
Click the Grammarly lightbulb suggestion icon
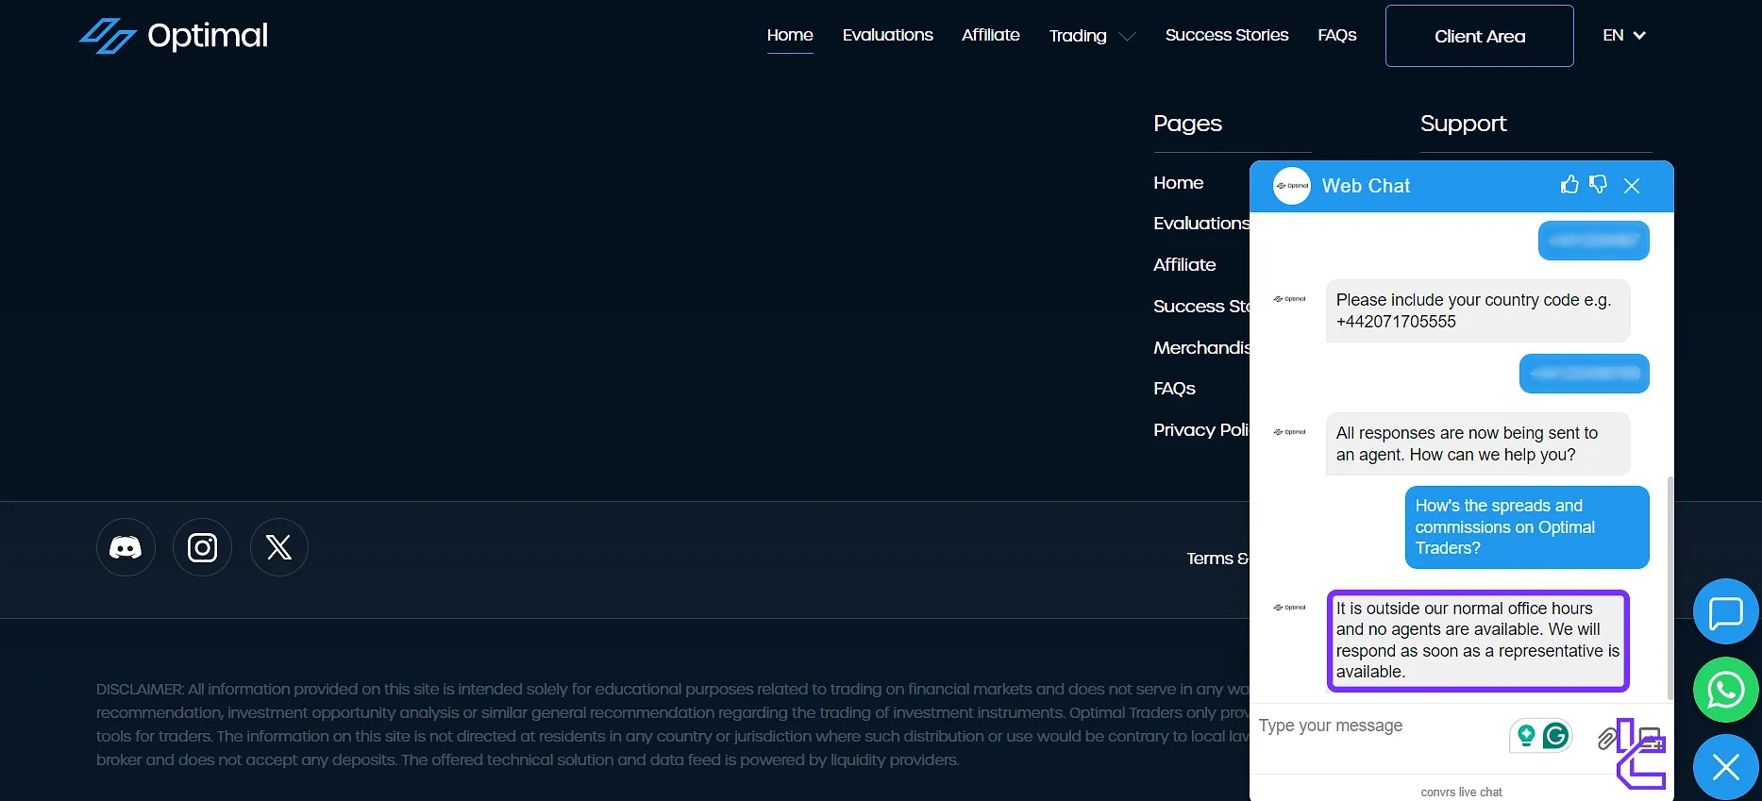point(1526,735)
